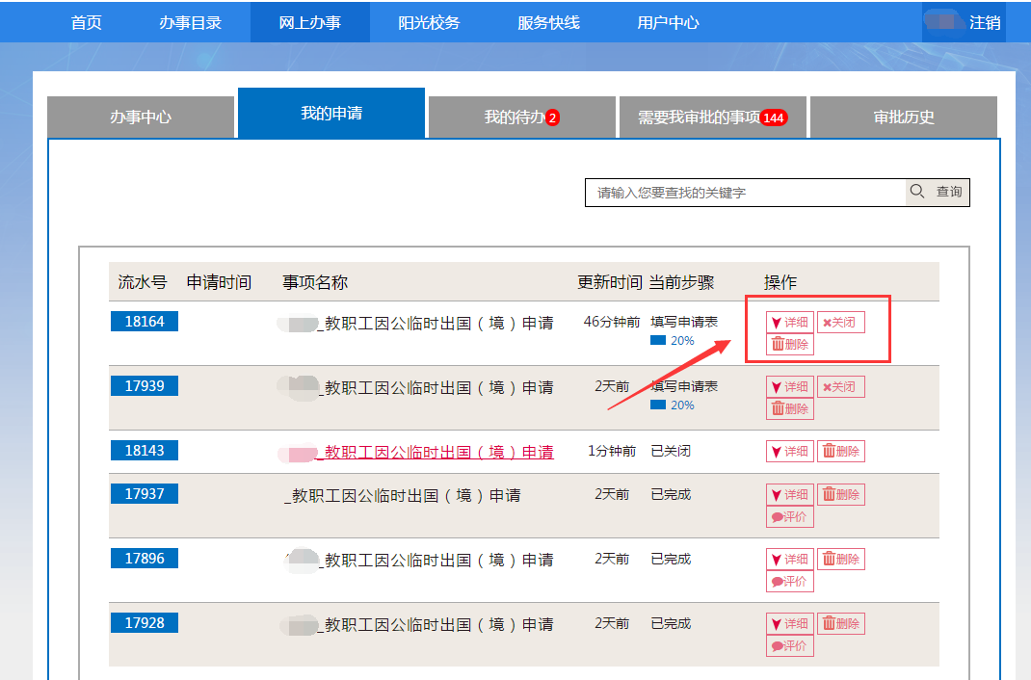Delete application 17928 with 删除 button
Image resolution: width=1031 pixels, height=680 pixels.
pyautogui.click(x=840, y=624)
